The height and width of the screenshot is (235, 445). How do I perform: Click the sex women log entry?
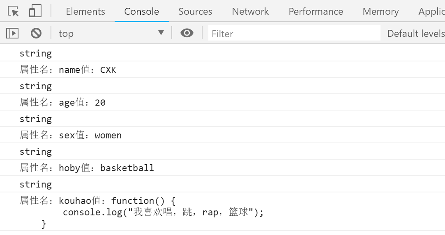point(71,135)
